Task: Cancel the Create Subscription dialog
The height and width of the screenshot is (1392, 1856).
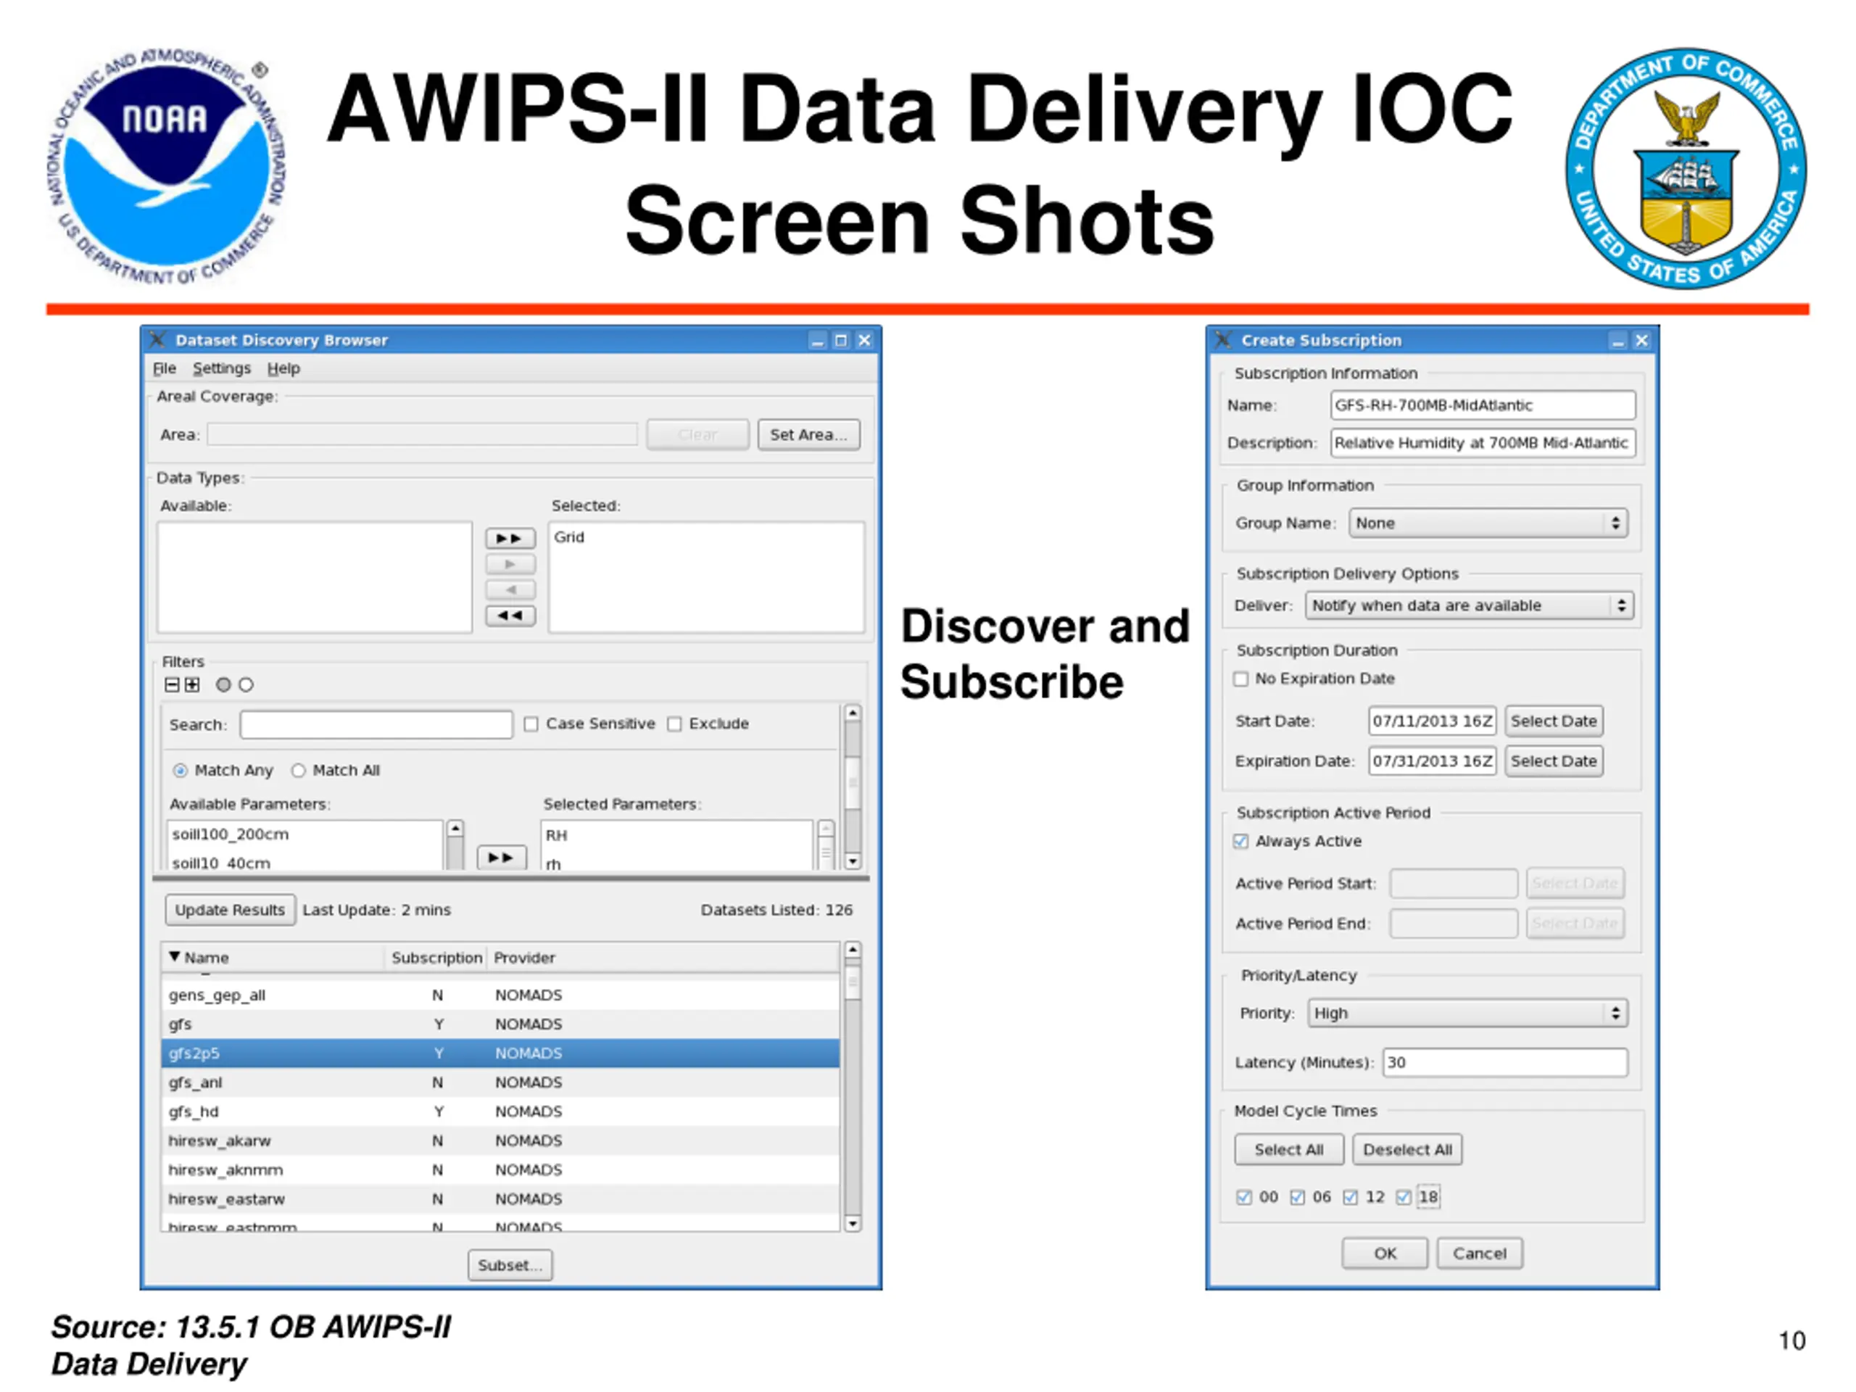Action: pyautogui.click(x=1479, y=1253)
